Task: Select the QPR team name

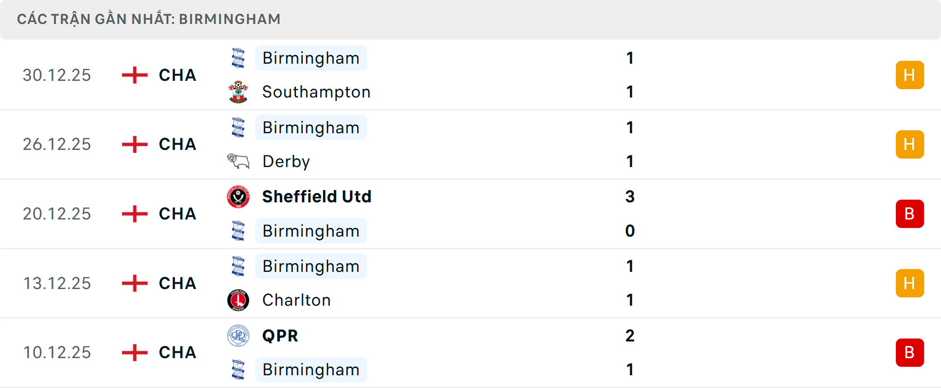Action: tap(280, 336)
